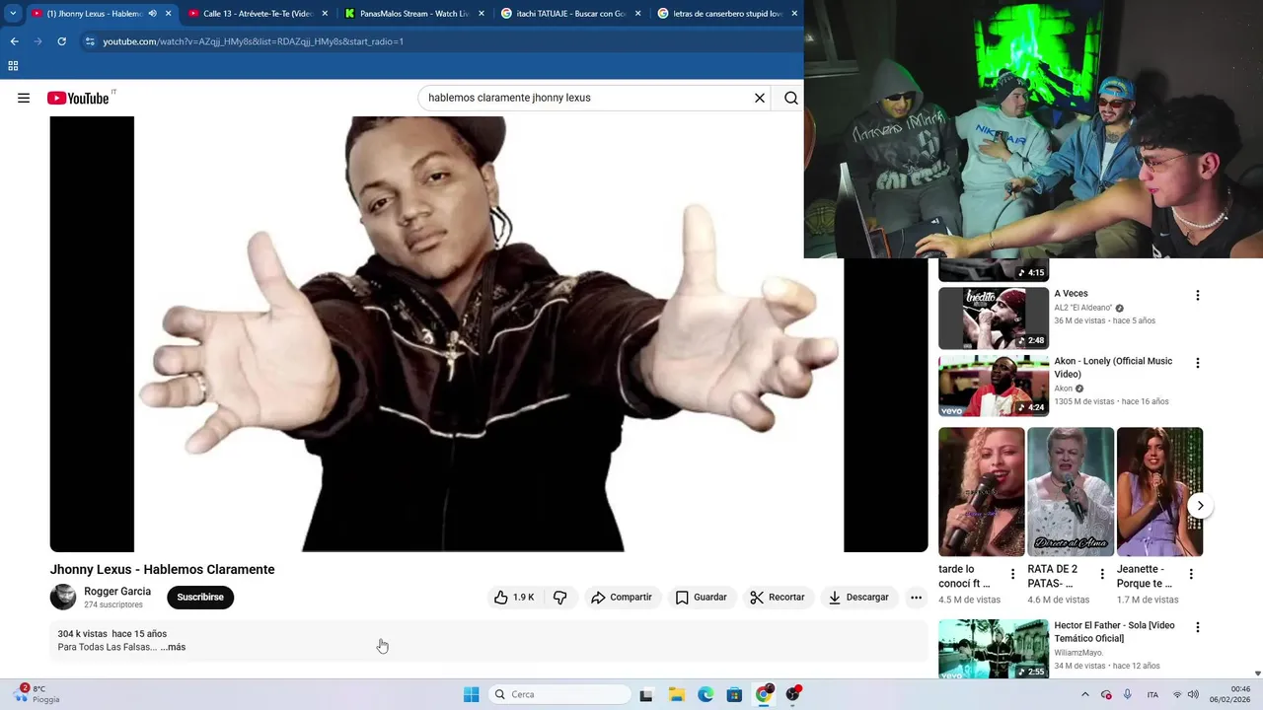
Task: Open site information icon in address bar
Action: (x=90, y=41)
